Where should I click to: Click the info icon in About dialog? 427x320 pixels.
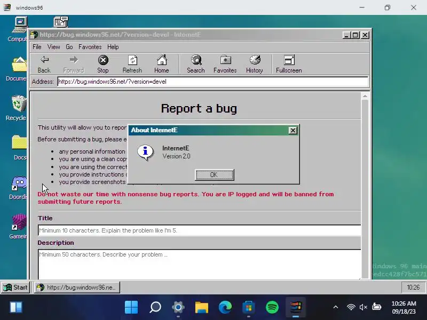[145, 152]
